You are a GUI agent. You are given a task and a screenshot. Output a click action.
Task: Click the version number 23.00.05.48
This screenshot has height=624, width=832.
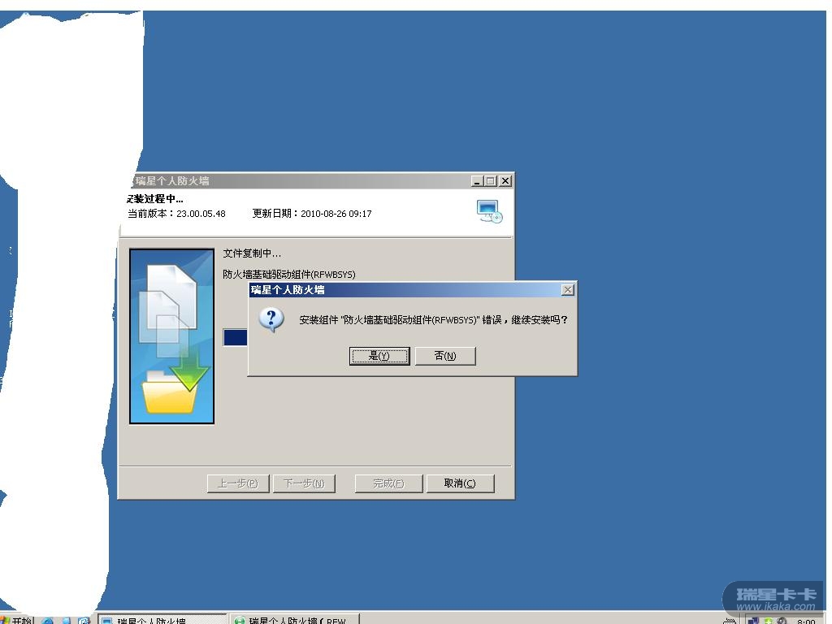pos(201,214)
